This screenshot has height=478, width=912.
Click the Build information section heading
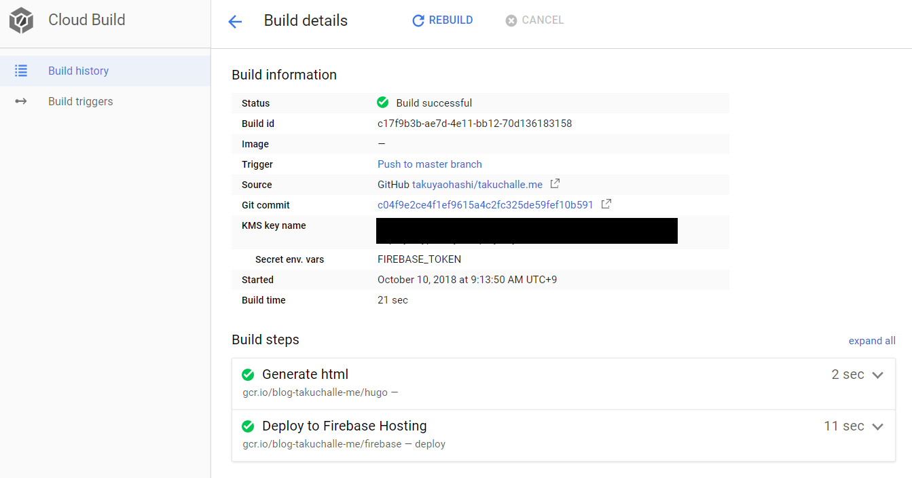tap(284, 75)
